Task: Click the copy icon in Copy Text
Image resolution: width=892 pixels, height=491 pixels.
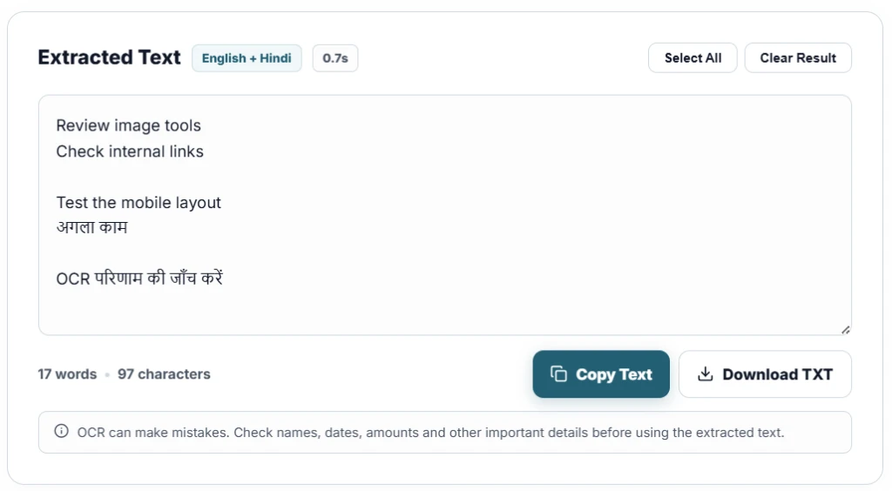Action: click(558, 374)
